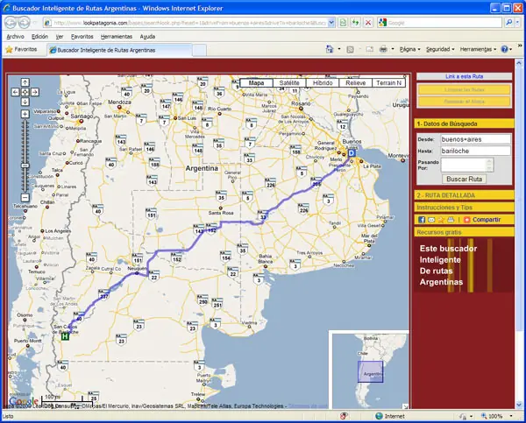Click the Print icon in command bar
Screen dimensions: 526x423
383,50
